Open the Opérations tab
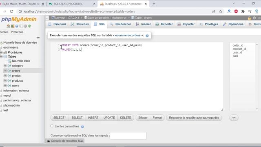261x147 pixels. tap(233, 24)
